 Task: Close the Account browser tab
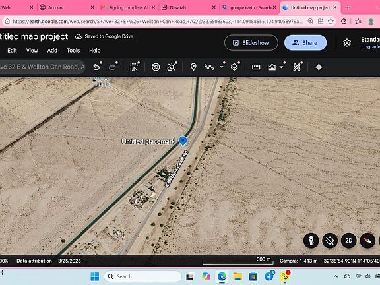[x=92, y=7]
